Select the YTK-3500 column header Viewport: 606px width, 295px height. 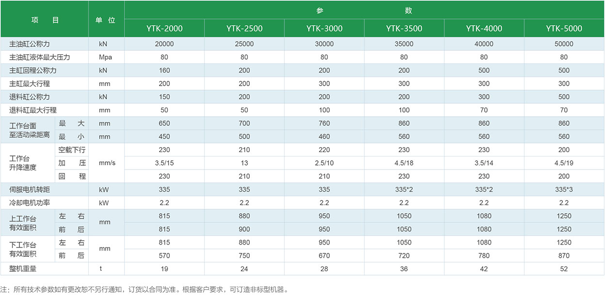[x=404, y=28]
